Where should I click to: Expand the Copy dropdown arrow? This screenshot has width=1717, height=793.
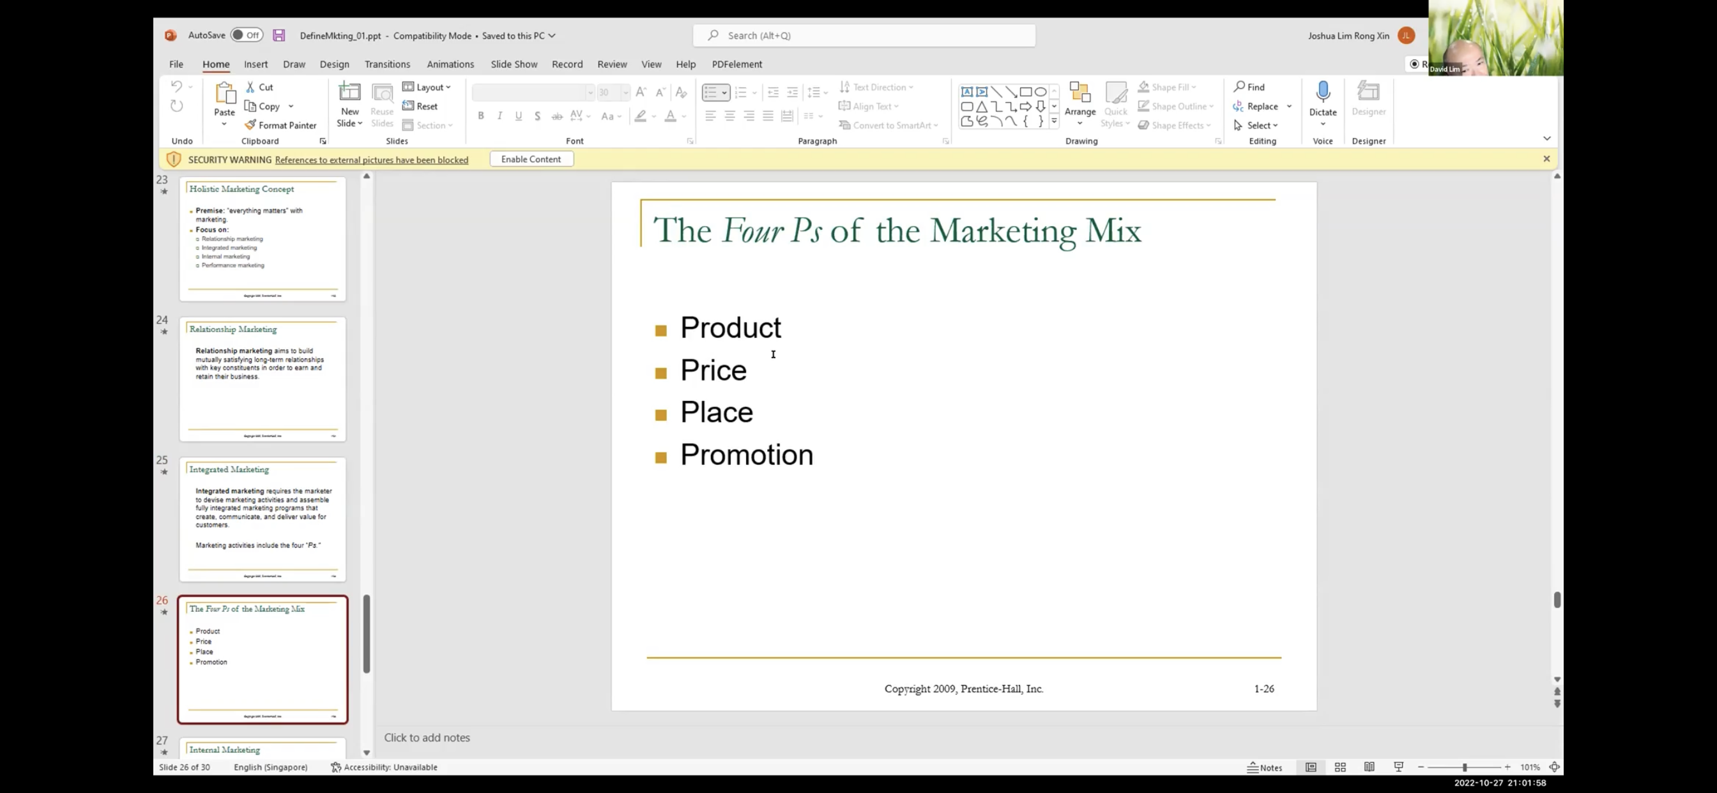pos(291,106)
